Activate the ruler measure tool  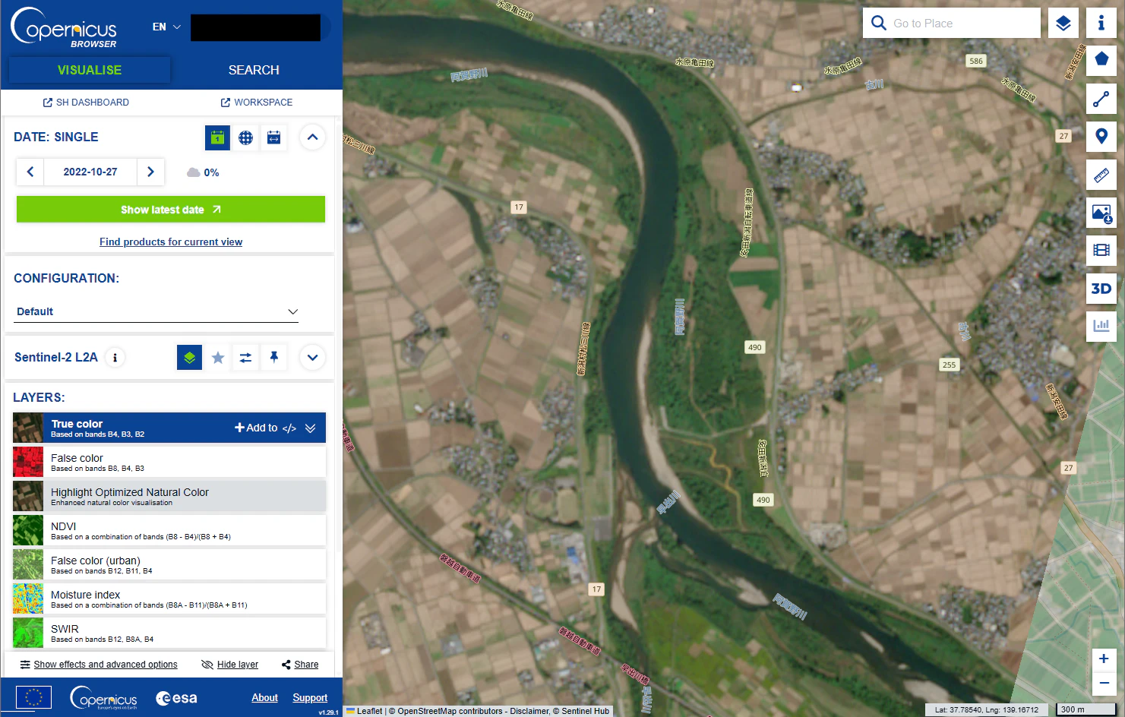pyautogui.click(x=1101, y=175)
